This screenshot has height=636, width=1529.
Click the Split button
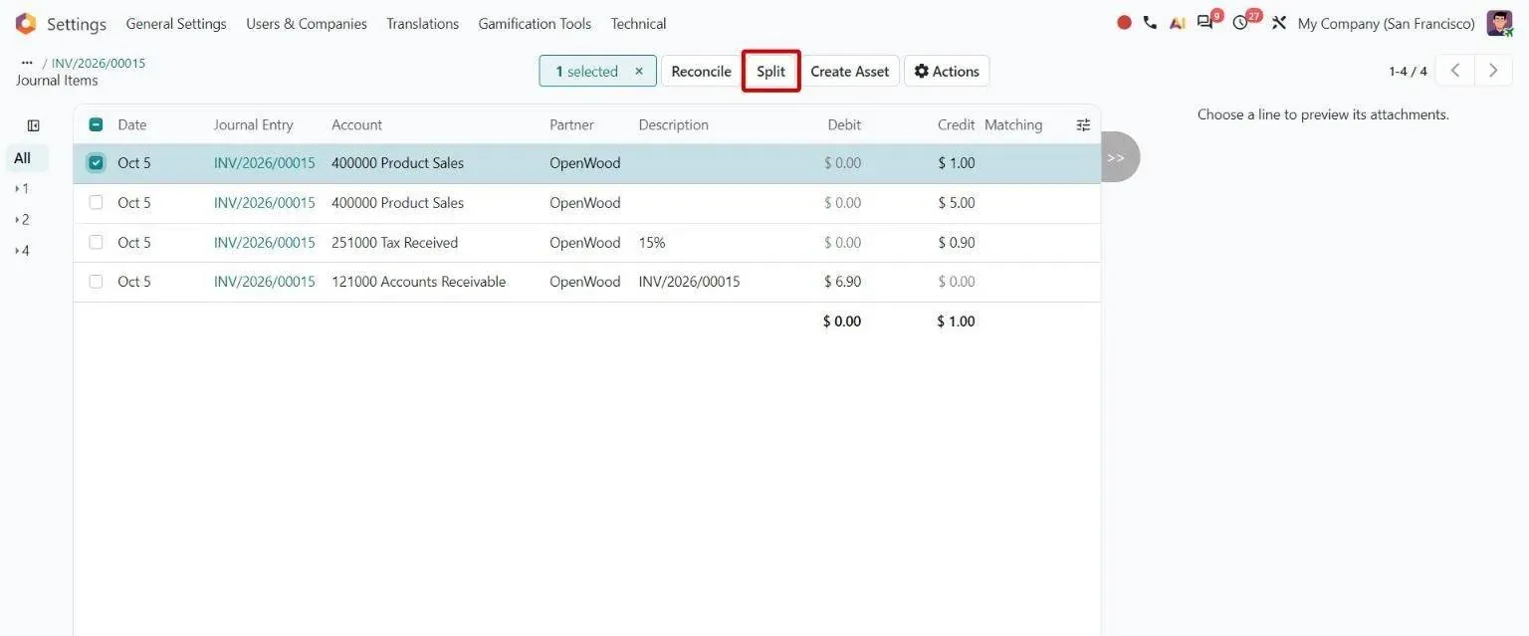[770, 71]
